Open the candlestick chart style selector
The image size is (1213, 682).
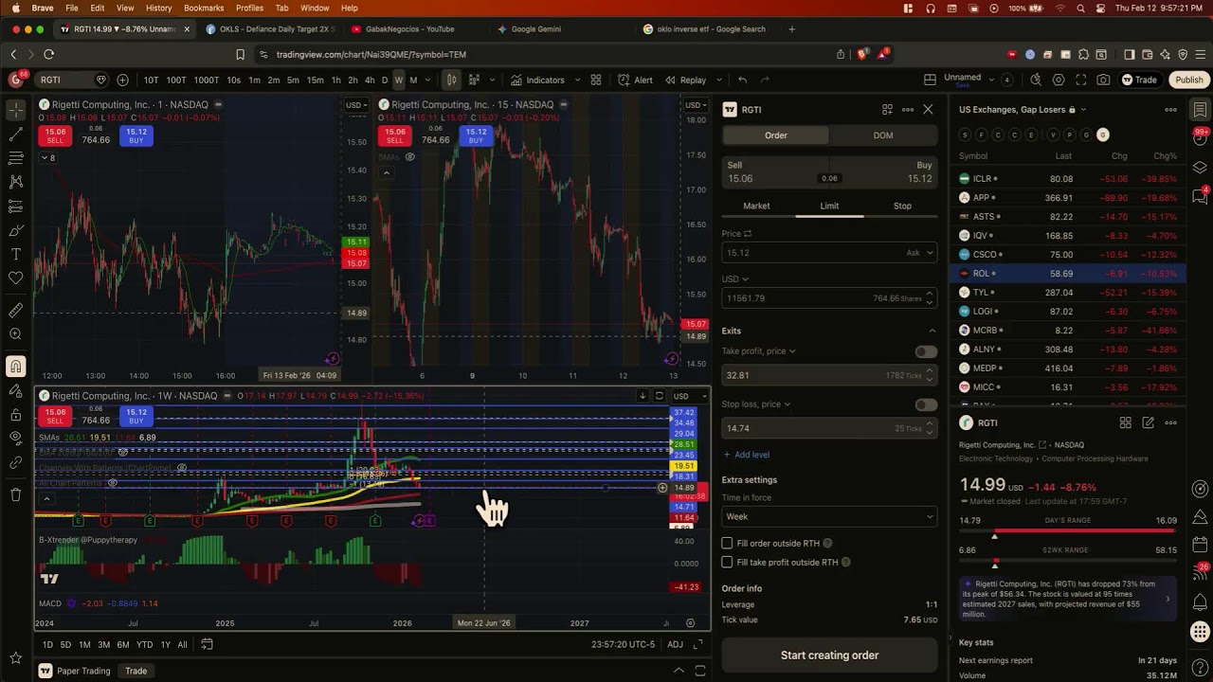[452, 80]
